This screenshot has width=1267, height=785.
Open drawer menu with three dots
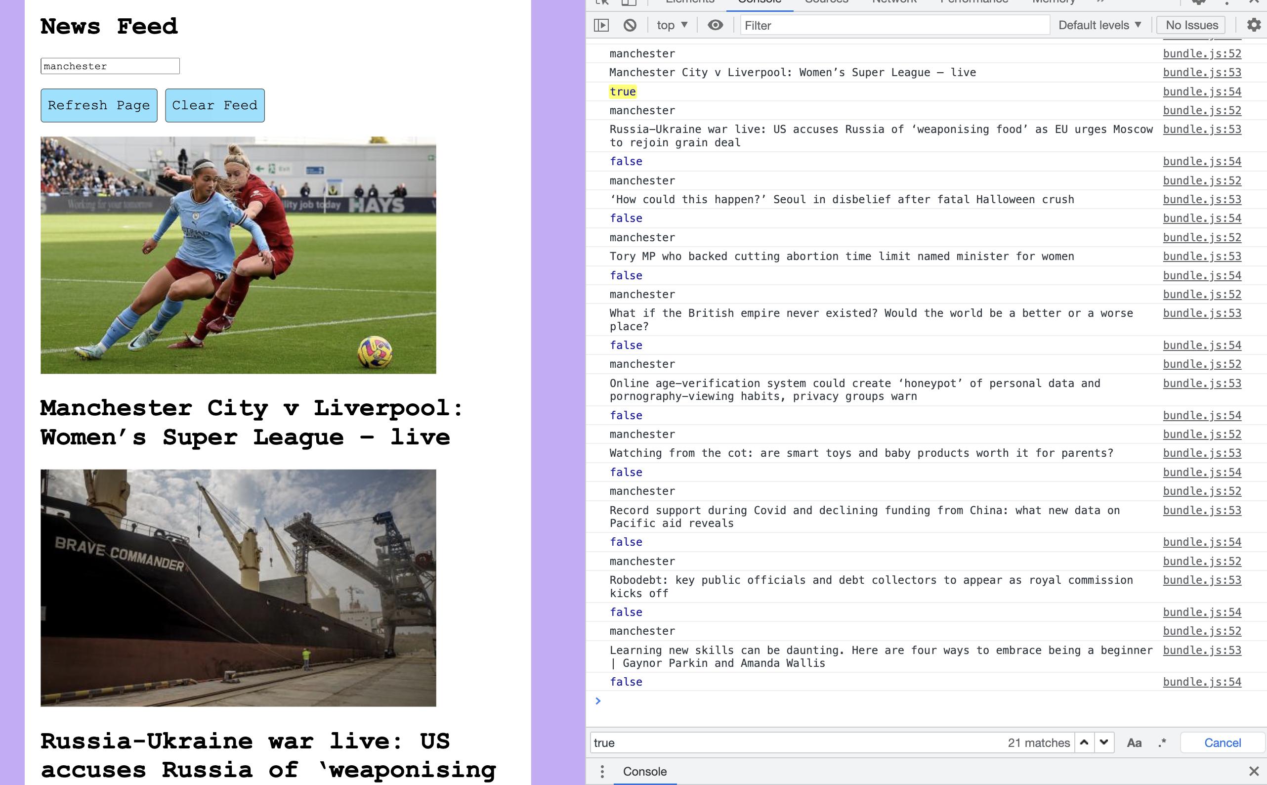[602, 772]
